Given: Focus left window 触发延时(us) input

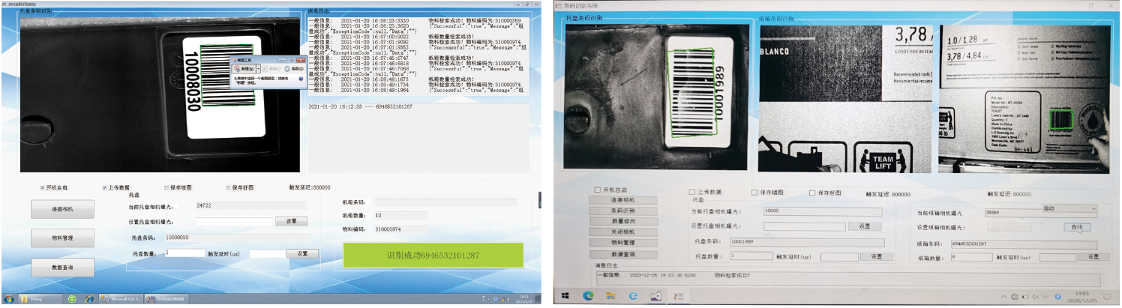Looking at the screenshot, I should coord(268,253).
